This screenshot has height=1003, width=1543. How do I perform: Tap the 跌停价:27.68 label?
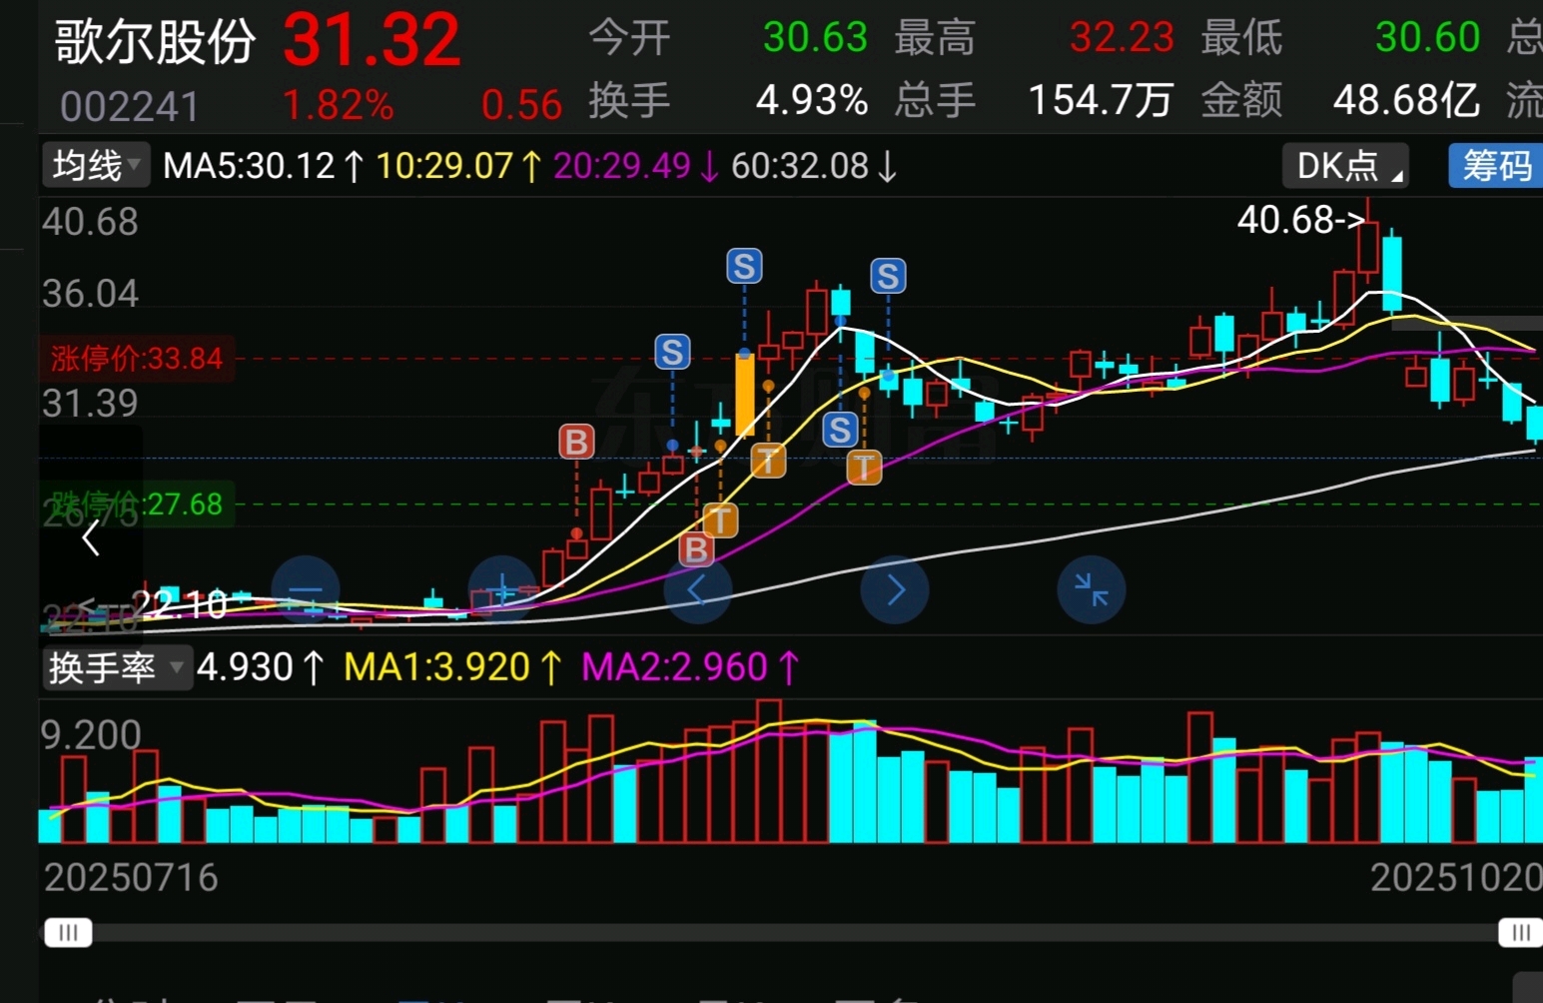tap(137, 503)
